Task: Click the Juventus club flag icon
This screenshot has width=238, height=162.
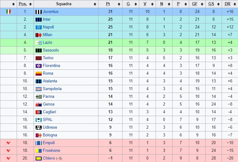Action: click(39, 12)
